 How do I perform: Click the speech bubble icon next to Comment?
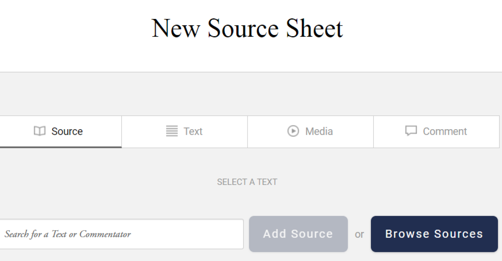pos(411,131)
